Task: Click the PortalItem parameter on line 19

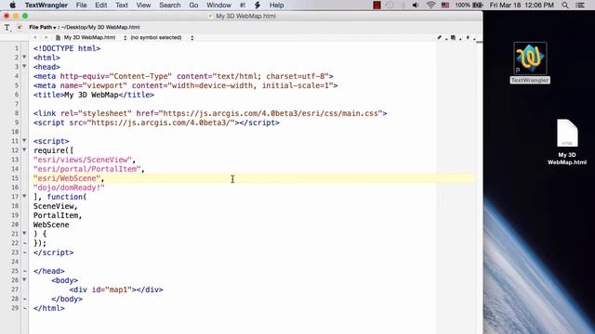Action: click(x=56, y=215)
